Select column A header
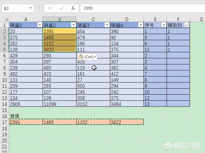The width and height of the screenshot is (205, 153). click(x=26, y=19)
